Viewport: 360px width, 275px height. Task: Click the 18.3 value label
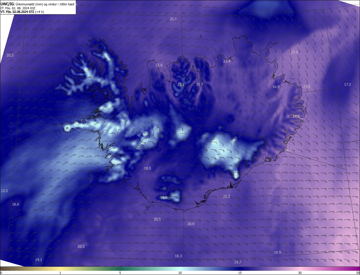tap(178, 256)
